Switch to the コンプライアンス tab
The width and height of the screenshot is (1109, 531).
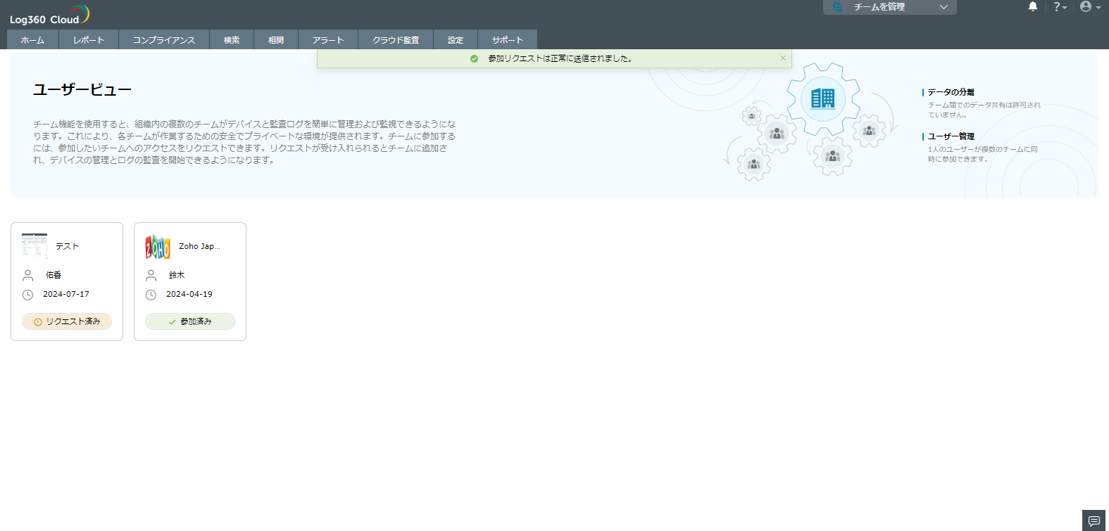pyautogui.click(x=164, y=40)
